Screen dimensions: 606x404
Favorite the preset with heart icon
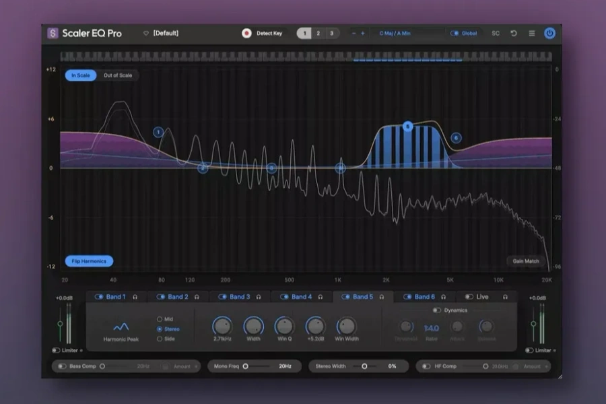pos(146,33)
